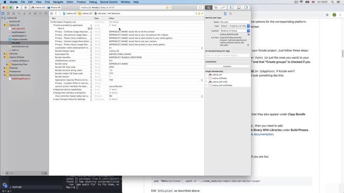
Task: Check rnative_03Tests target membership checkbox
Action: 206,78
